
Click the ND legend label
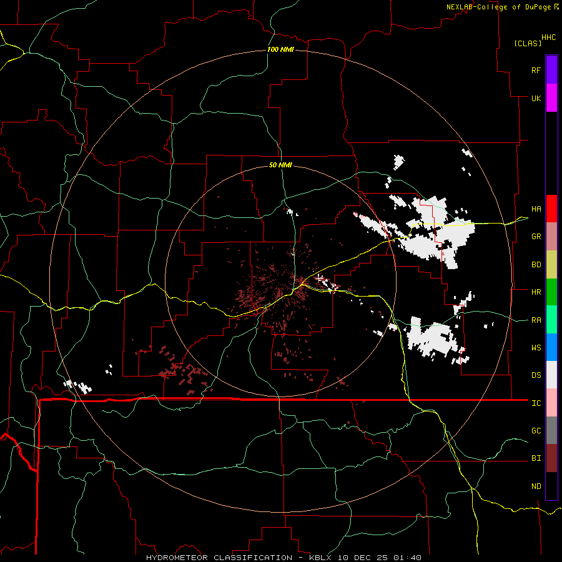536,486
